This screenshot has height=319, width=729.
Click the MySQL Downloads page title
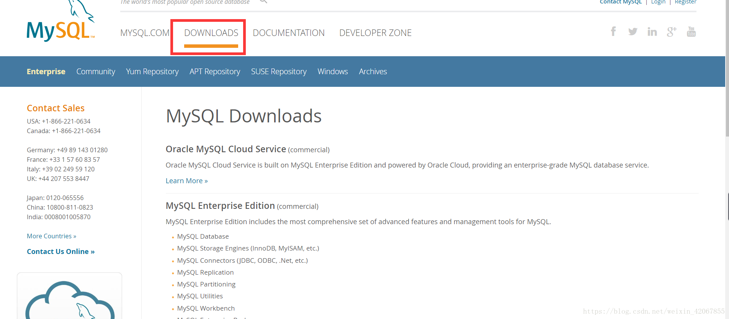point(244,116)
